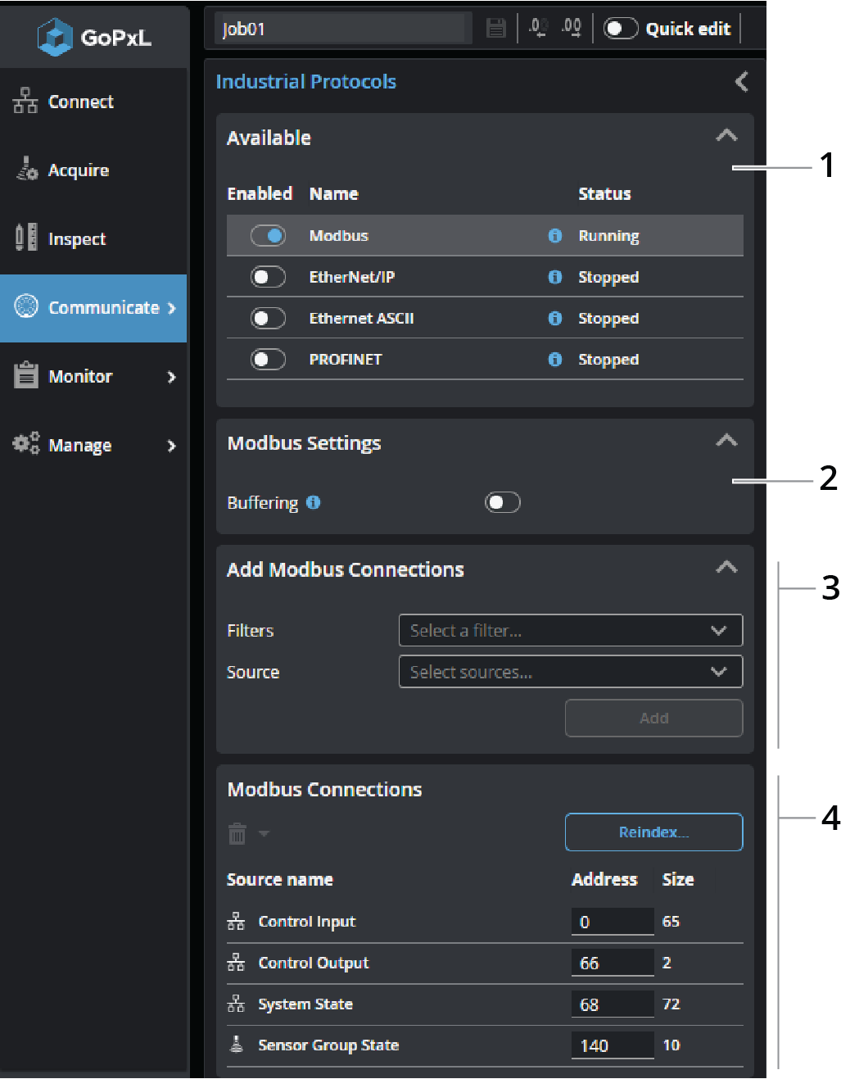841x1079 pixels.
Task: Click the Reindex button
Action: [x=653, y=832]
